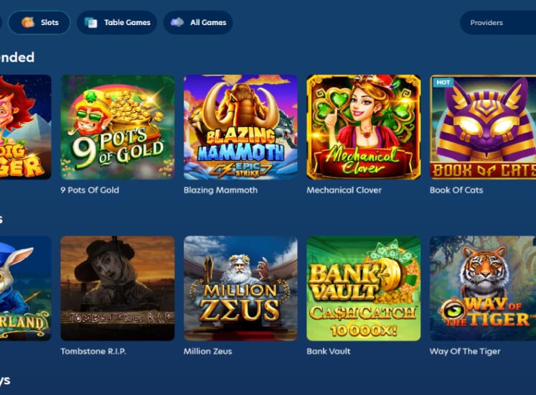Click the Bank Vault title text
536x395 pixels.
(x=329, y=351)
